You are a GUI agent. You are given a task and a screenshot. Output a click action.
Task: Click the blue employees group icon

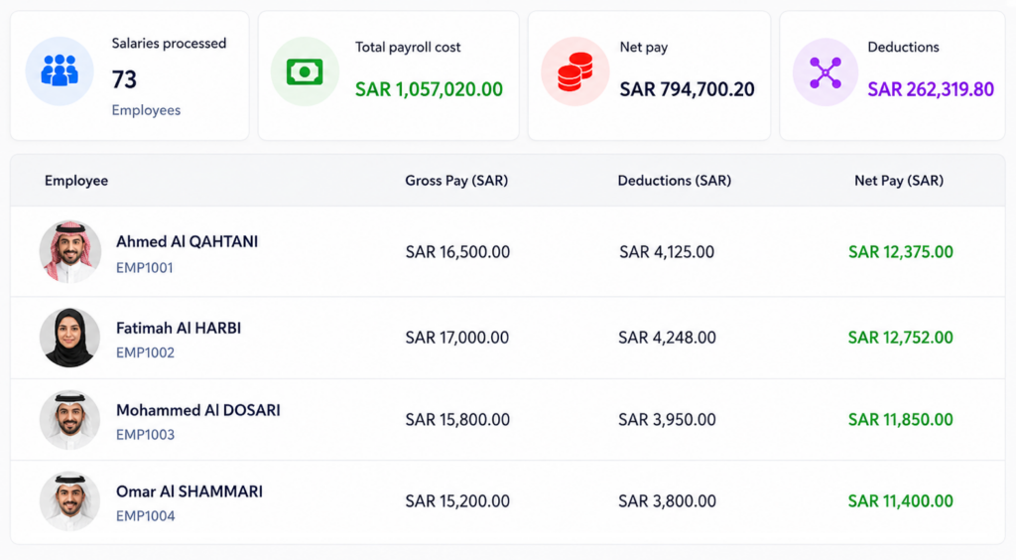tap(60, 70)
